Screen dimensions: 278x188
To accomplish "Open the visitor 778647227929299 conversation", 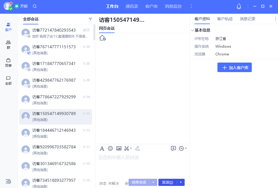I will click(55, 100).
